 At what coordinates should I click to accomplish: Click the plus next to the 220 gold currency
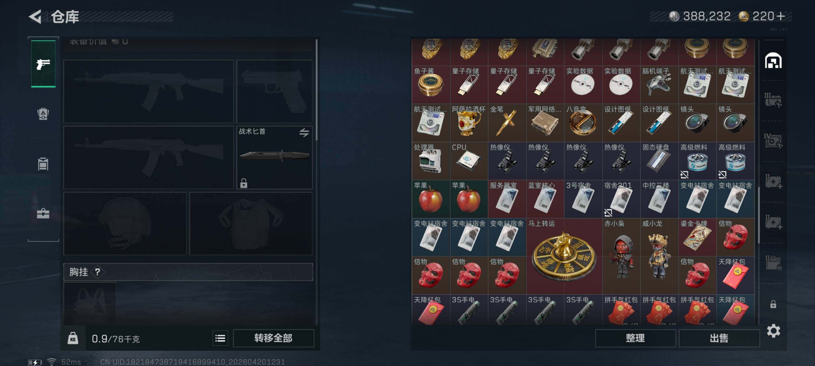pyautogui.click(x=781, y=16)
